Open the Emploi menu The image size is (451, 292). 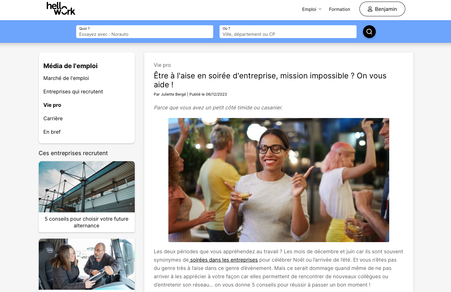click(x=311, y=9)
